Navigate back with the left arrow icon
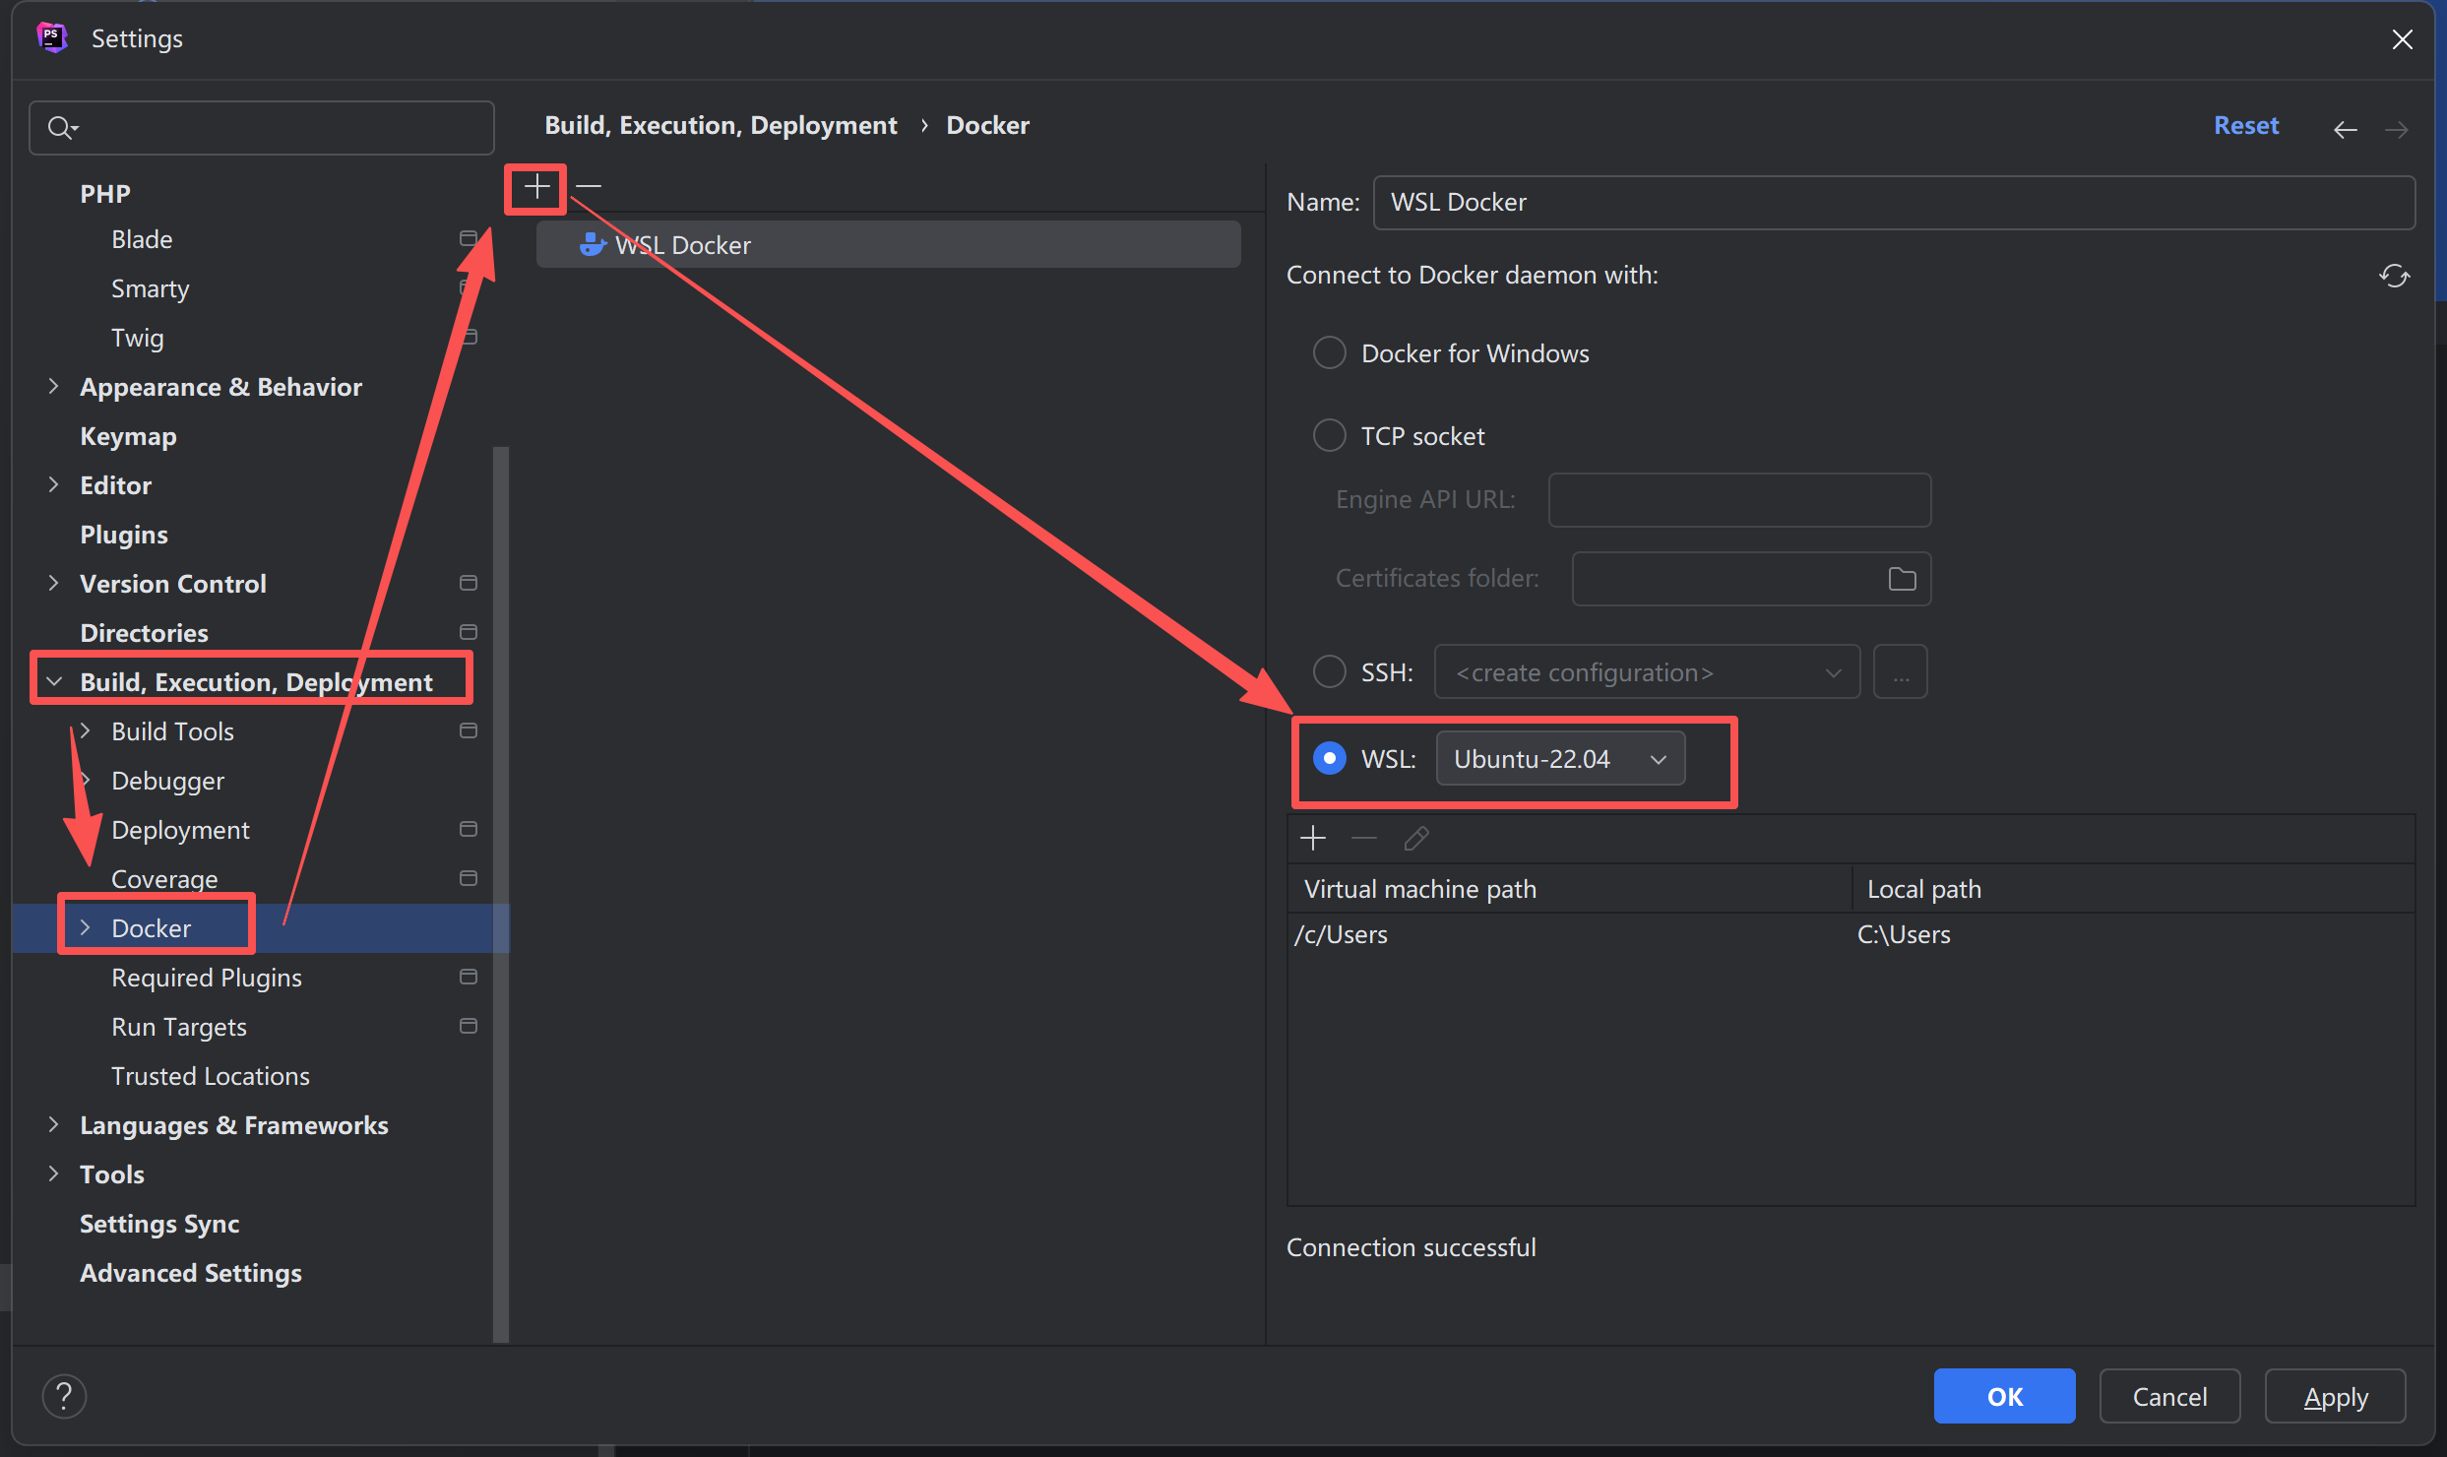This screenshot has width=2447, height=1457. (x=2345, y=129)
